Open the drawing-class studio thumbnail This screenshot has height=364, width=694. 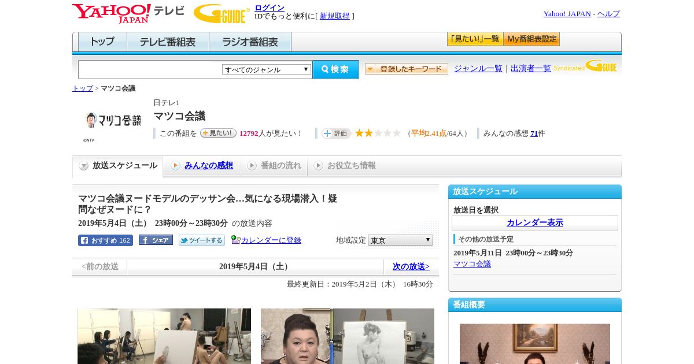pos(164,336)
